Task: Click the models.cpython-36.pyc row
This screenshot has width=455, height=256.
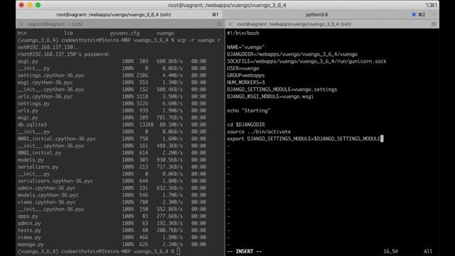Action: coord(112,195)
